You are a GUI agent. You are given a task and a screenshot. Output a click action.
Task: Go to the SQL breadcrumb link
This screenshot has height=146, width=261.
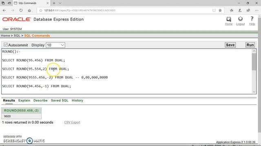point(17,36)
